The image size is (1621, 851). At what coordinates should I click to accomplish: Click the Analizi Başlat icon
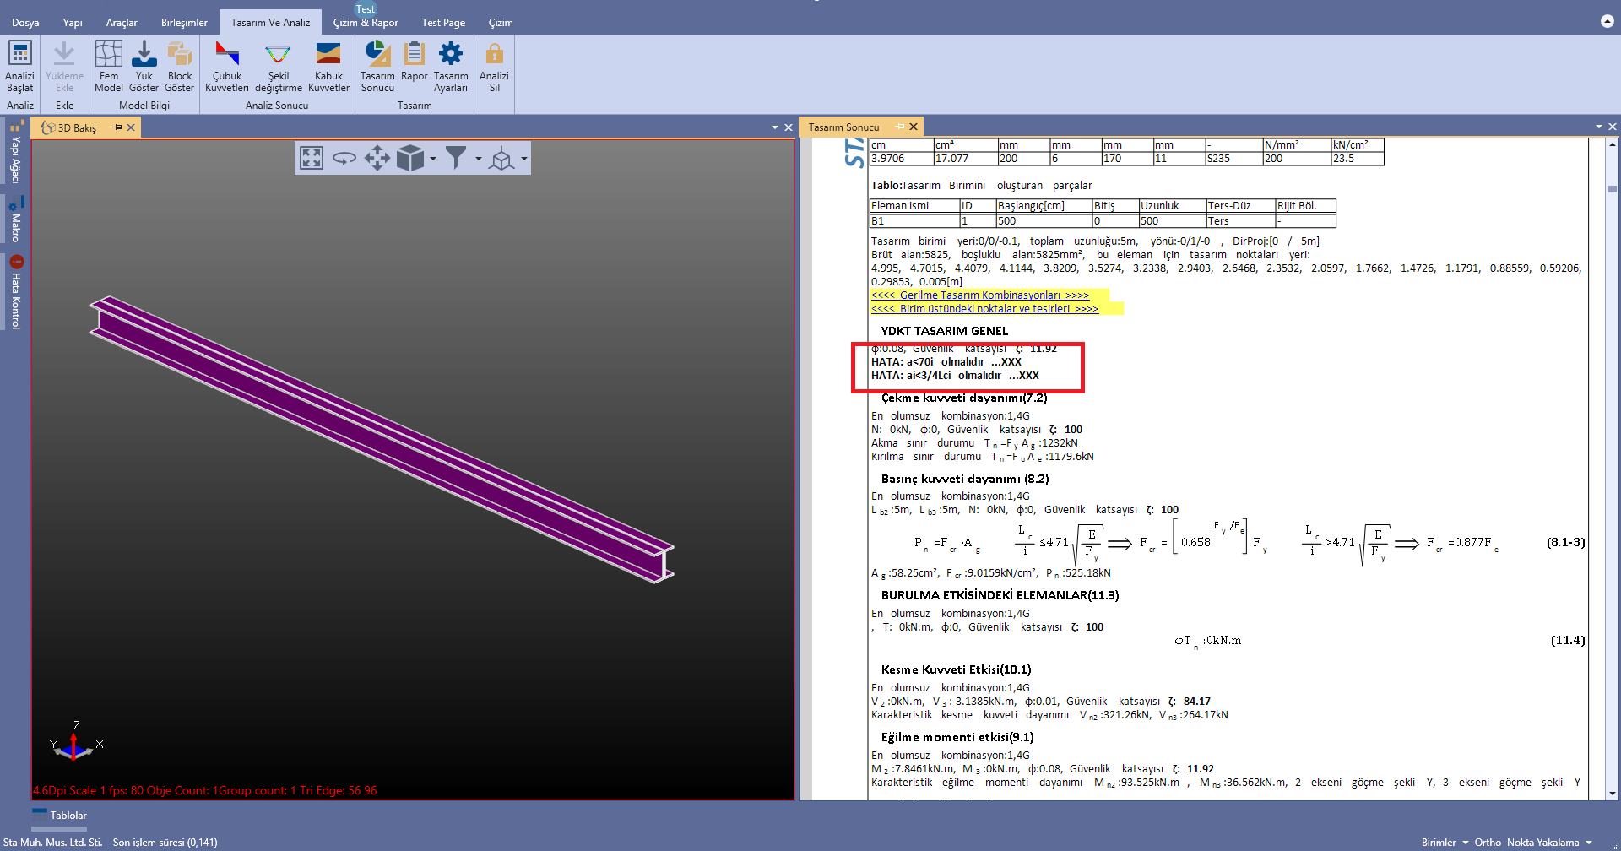coord(19,66)
